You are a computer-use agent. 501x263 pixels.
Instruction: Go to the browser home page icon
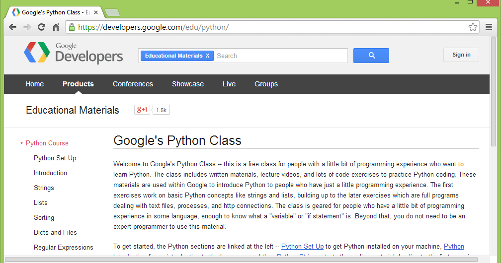point(56,27)
